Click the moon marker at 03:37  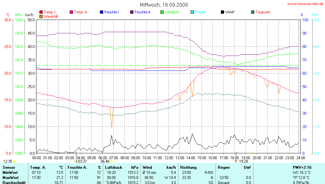coord(76,161)
